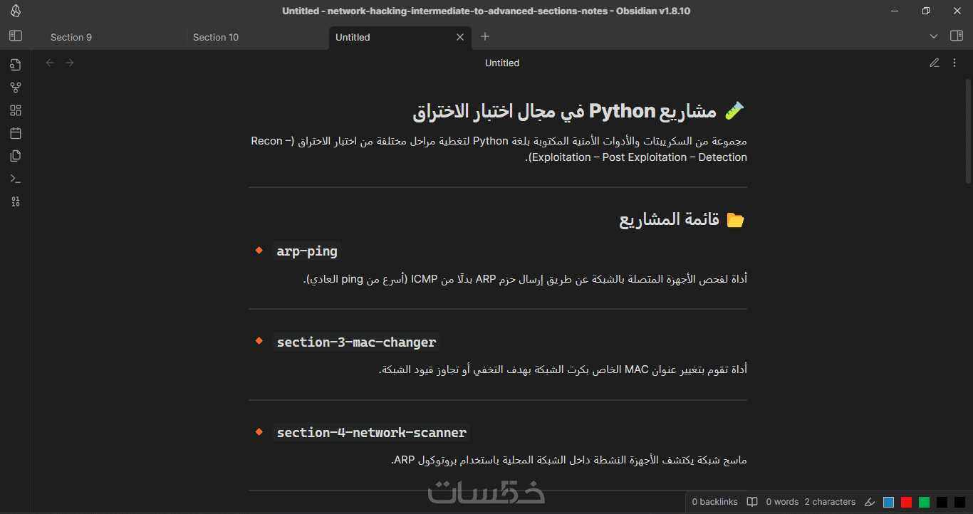Viewport: 973px width, 514px height.
Task: Open the canvas icon in the ribbon
Action: [x=16, y=110]
